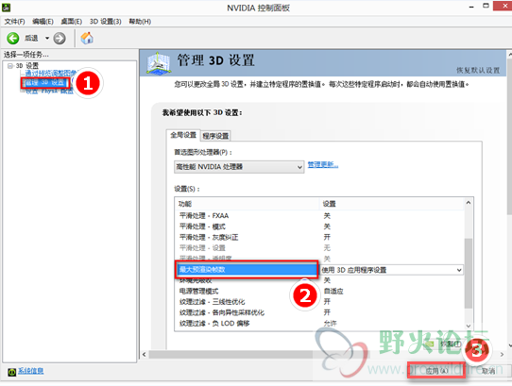Click 恢复默认设置 link
The image size is (512, 386).
478,70
